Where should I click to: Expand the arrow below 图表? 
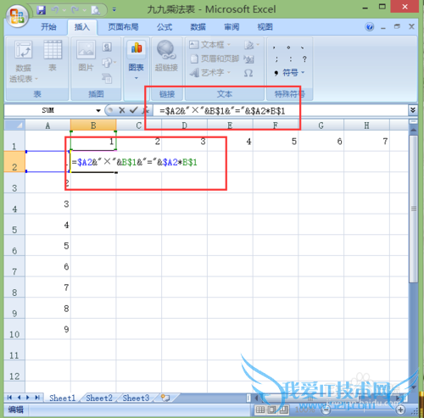click(137, 78)
